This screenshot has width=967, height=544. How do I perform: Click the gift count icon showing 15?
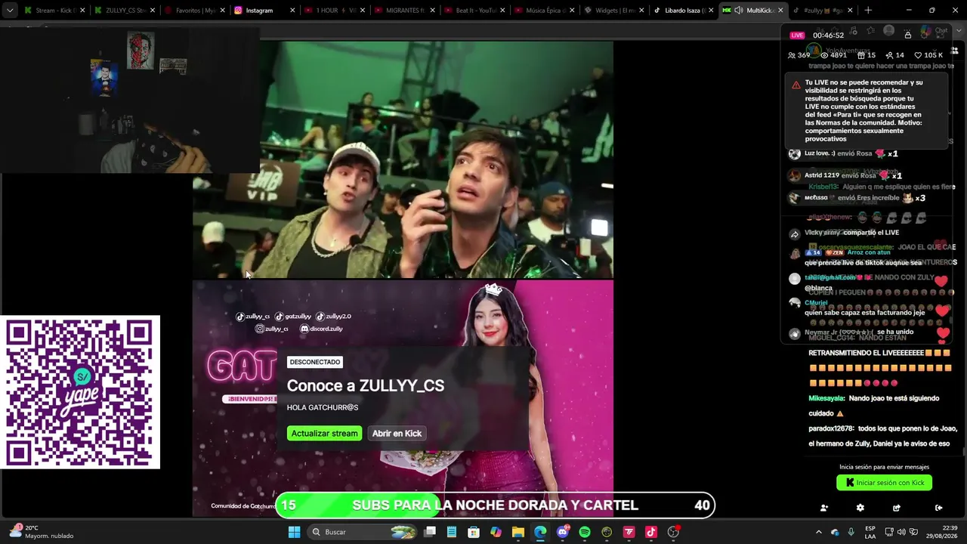(x=866, y=55)
